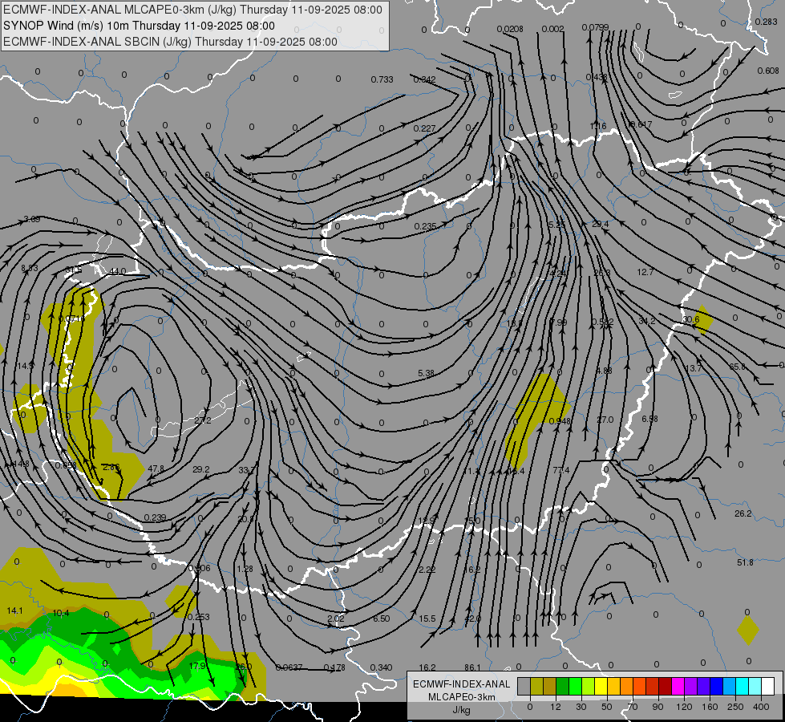This screenshot has width=785, height=722.
Task: Click the map value 51.8
Action: (745, 562)
